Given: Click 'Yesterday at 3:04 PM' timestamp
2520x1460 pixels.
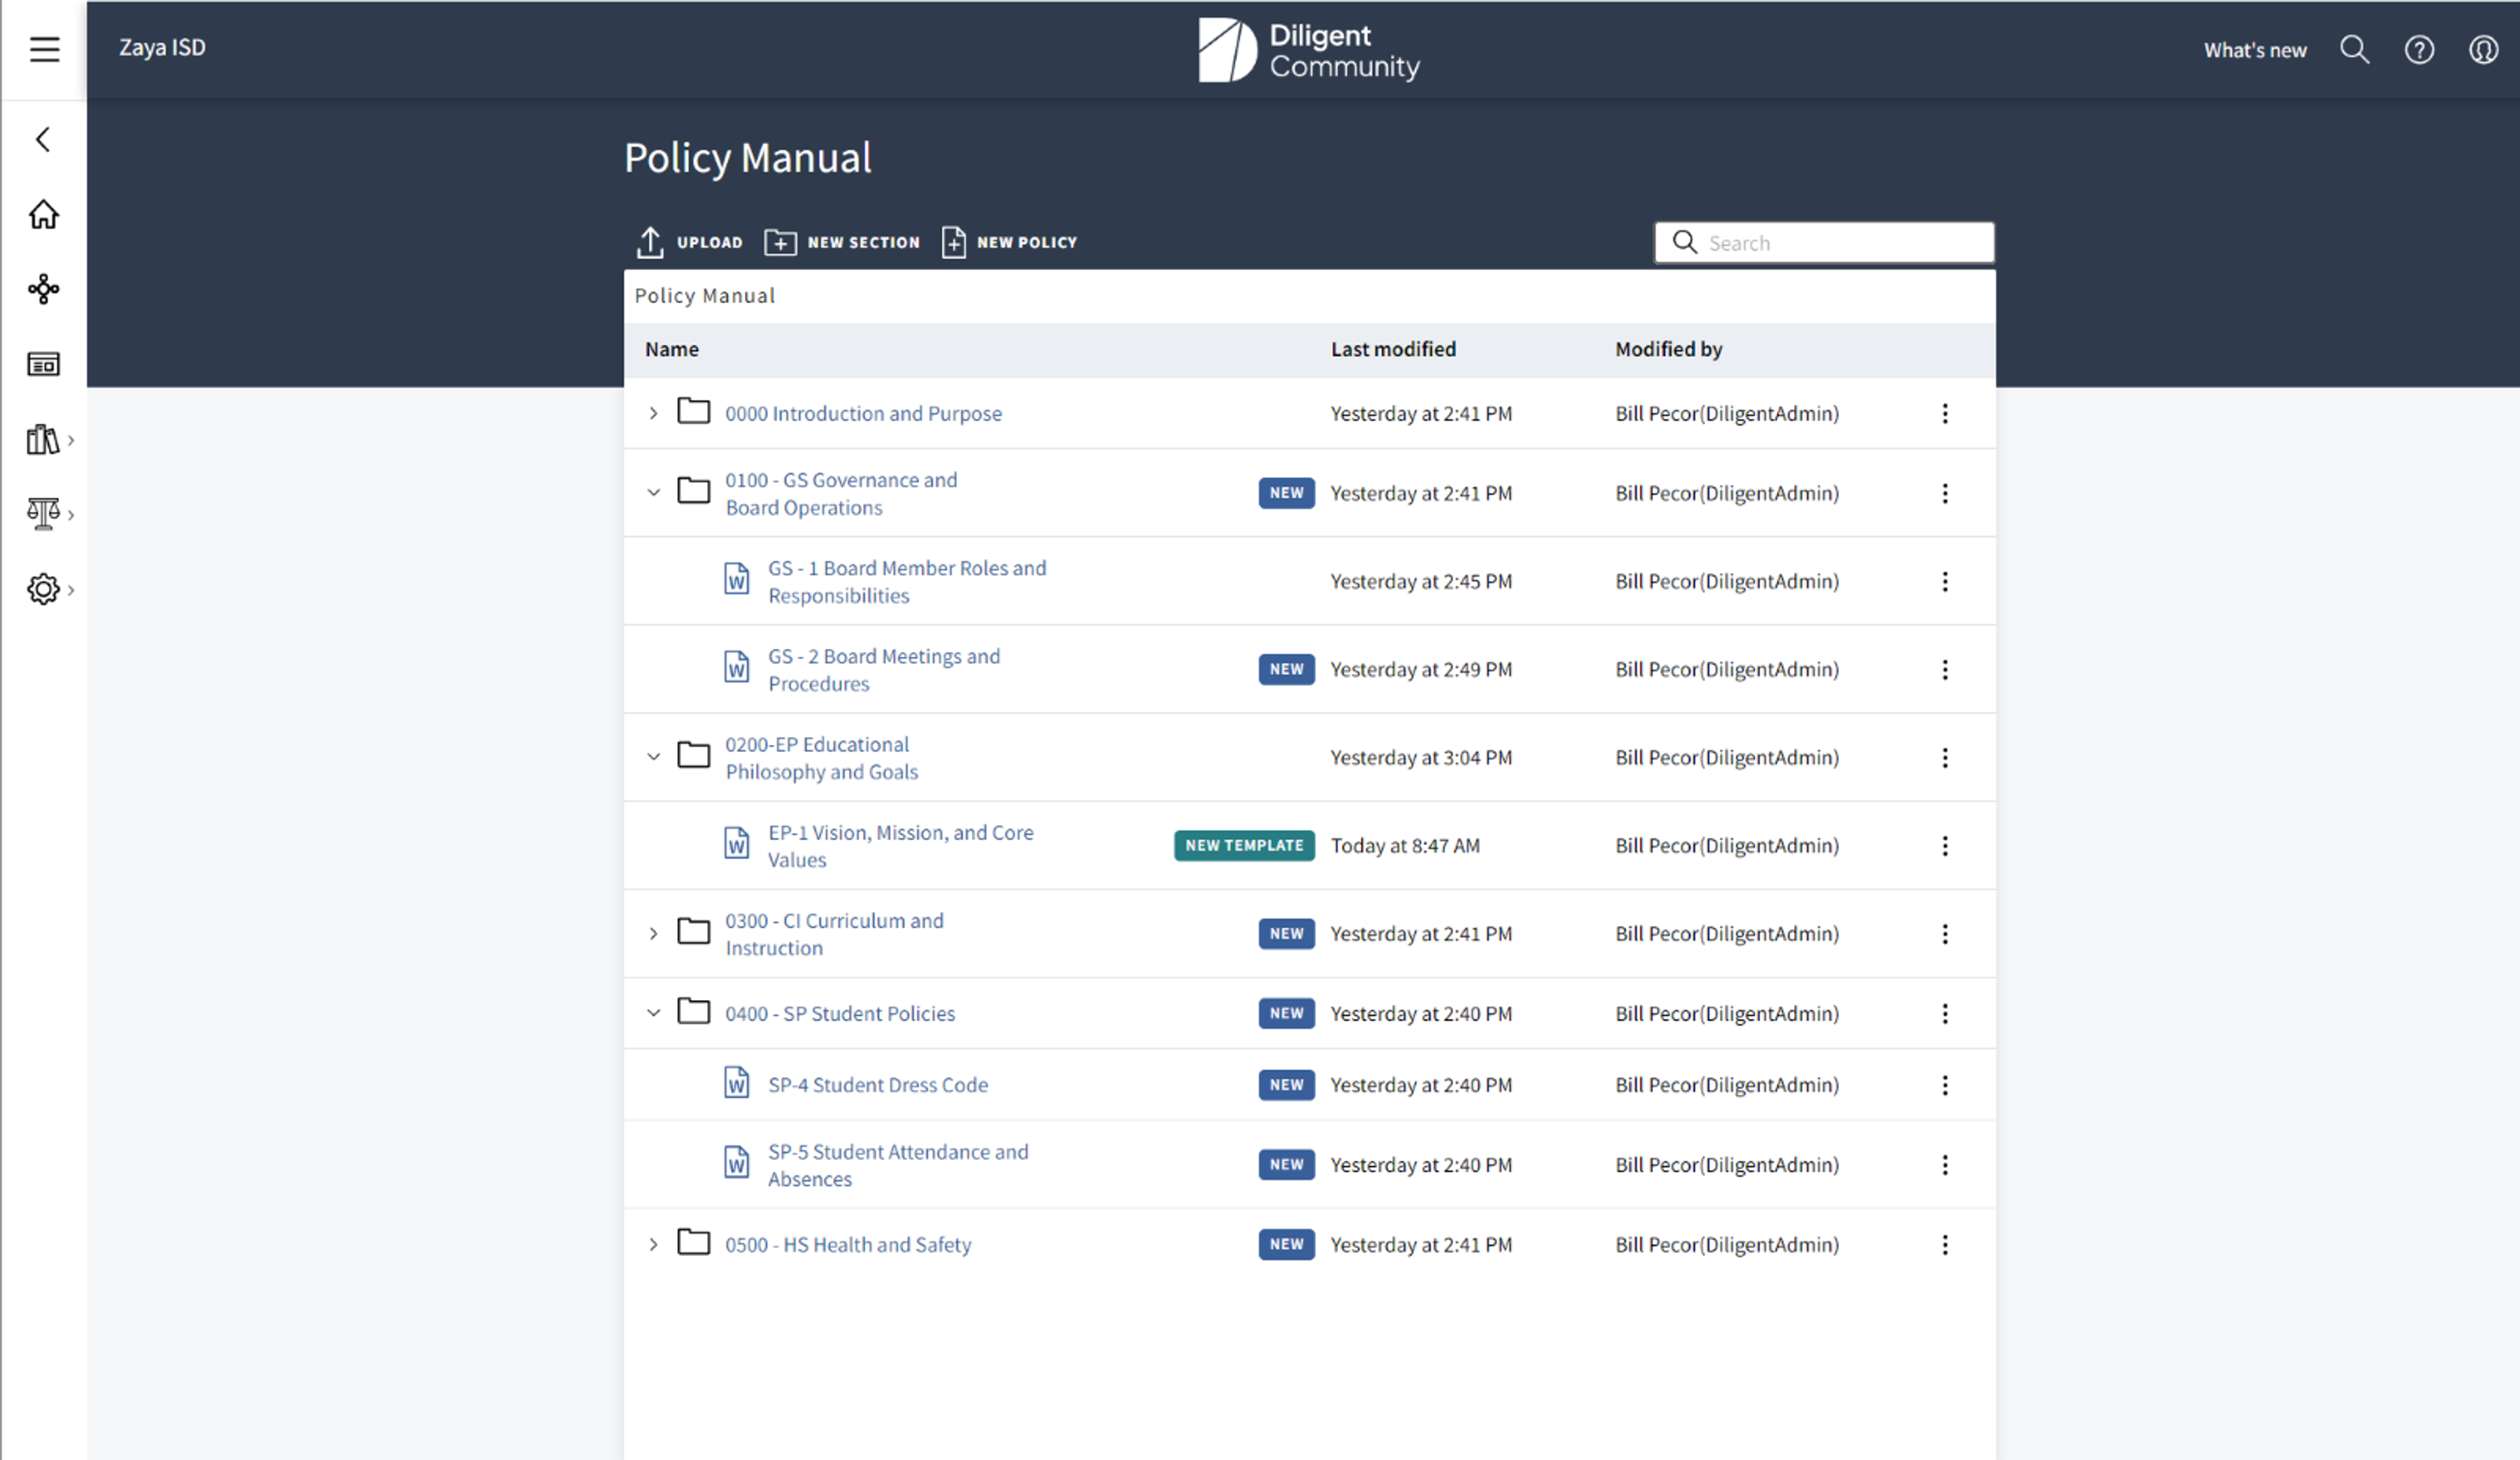Looking at the screenshot, I should (x=1420, y=757).
